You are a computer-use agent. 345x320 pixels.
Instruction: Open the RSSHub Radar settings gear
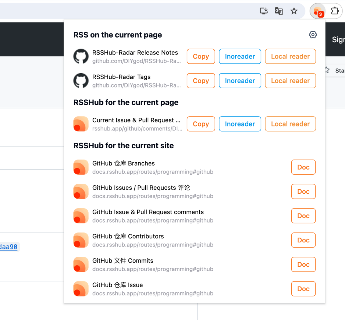[313, 35]
